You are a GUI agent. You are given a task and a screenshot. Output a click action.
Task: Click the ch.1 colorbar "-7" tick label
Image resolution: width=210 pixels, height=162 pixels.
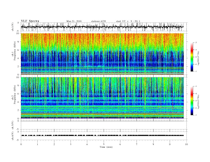[196, 71]
